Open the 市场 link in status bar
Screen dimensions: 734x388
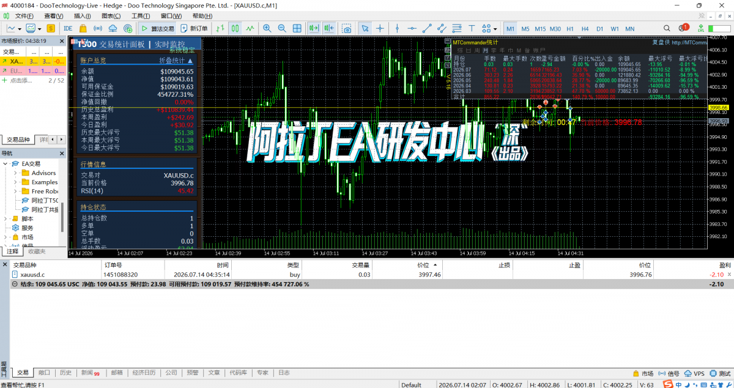(x=643, y=373)
